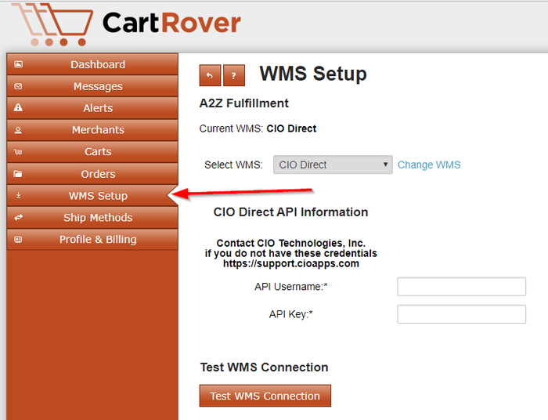Screen dimensions: 548x420
Task: Click the Change WMS link
Action: (x=429, y=165)
